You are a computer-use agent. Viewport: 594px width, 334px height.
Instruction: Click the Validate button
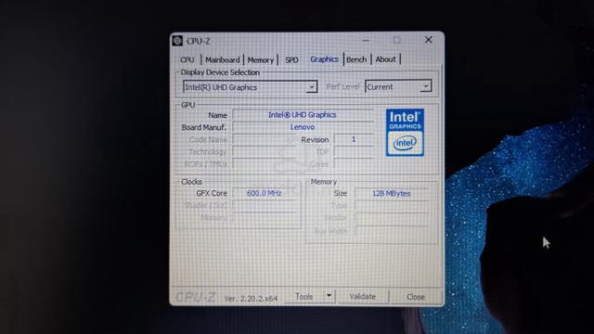coord(363,297)
